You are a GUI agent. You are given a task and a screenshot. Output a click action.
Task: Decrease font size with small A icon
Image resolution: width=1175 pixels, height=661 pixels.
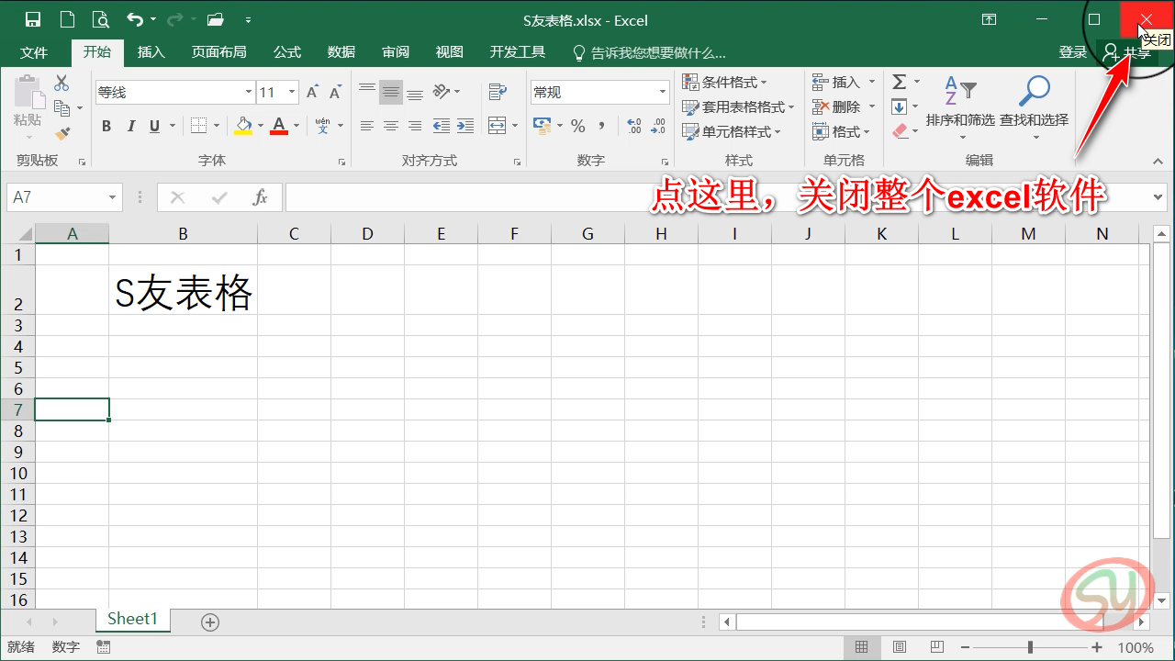coord(336,92)
